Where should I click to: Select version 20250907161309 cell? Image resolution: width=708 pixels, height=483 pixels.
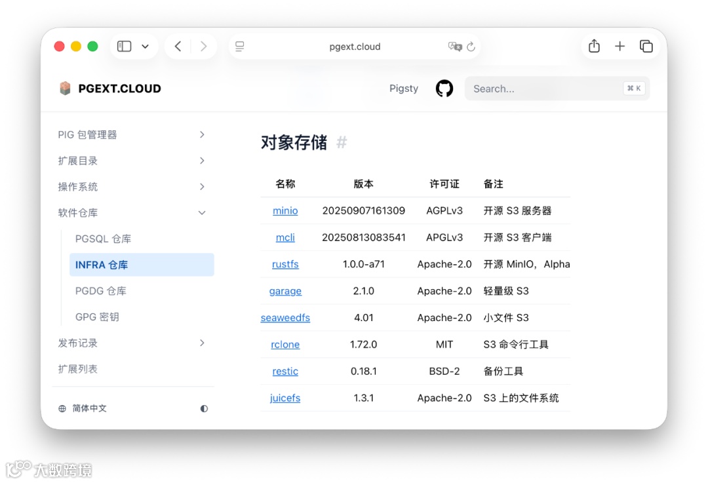363,211
